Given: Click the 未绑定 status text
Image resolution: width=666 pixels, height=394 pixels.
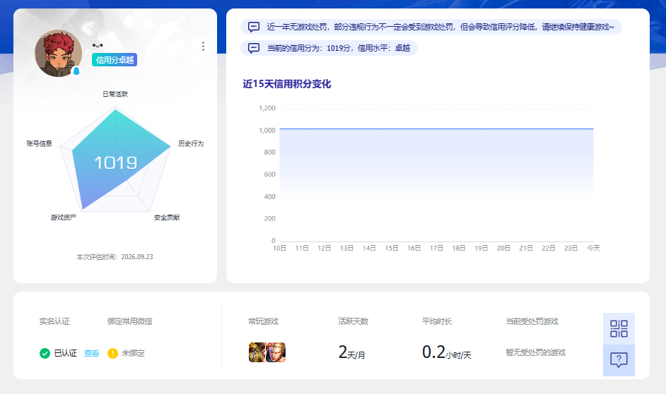Looking at the screenshot, I should 133,353.
